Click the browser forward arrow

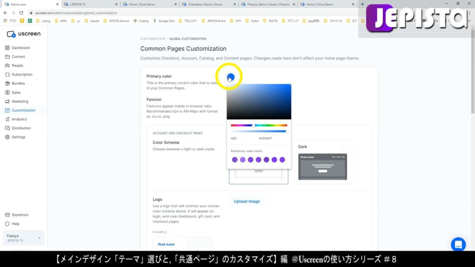click(x=13, y=13)
